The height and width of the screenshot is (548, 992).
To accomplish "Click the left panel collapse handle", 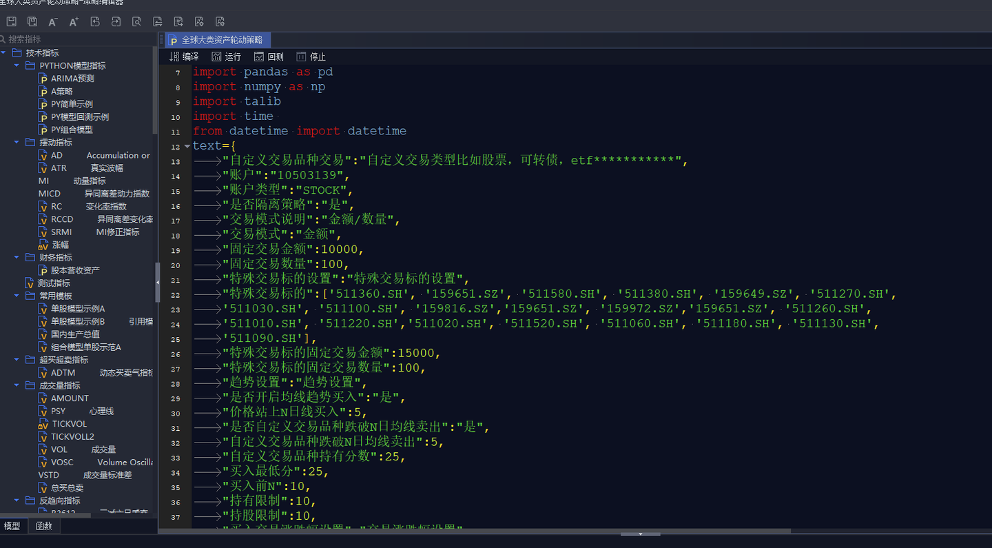I will 158,283.
